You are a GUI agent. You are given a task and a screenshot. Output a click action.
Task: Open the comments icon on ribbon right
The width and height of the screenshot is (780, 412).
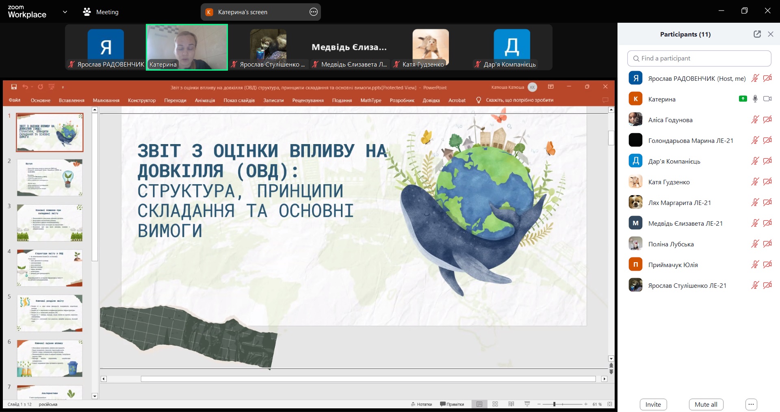605,100
